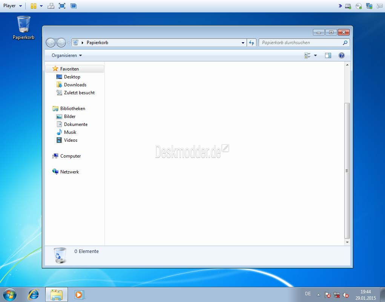385x302 pixels.
Task: Launch Internet Explorer from taskbar
Action: [34, 294]
